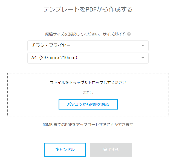Open the サイズガイド help question mark icon
The image size is (179, 161).
[x=129, y=34]
